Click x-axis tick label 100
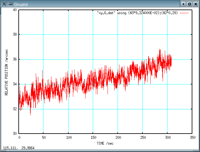This screenshot has height=152, width=200. 69,138
